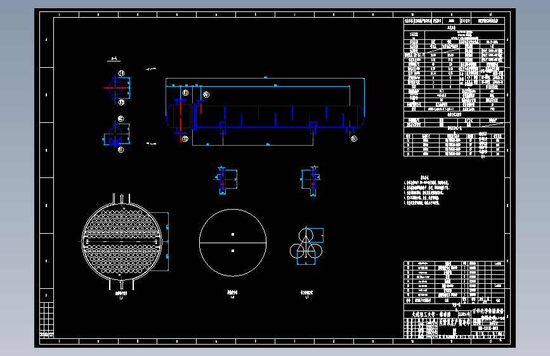Click the caption under the tube pitch detail
This screenshot has width=550, height=356.
click(306, 294)
